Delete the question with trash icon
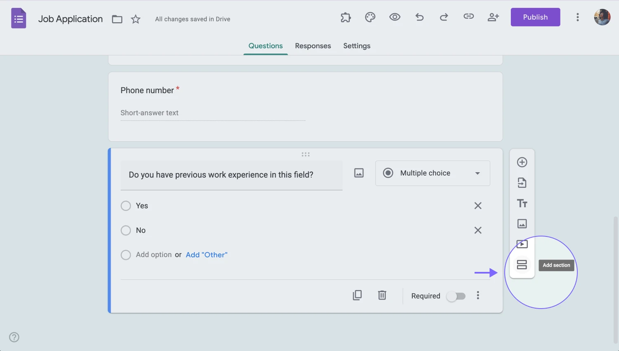 click(x=382, y=295)
